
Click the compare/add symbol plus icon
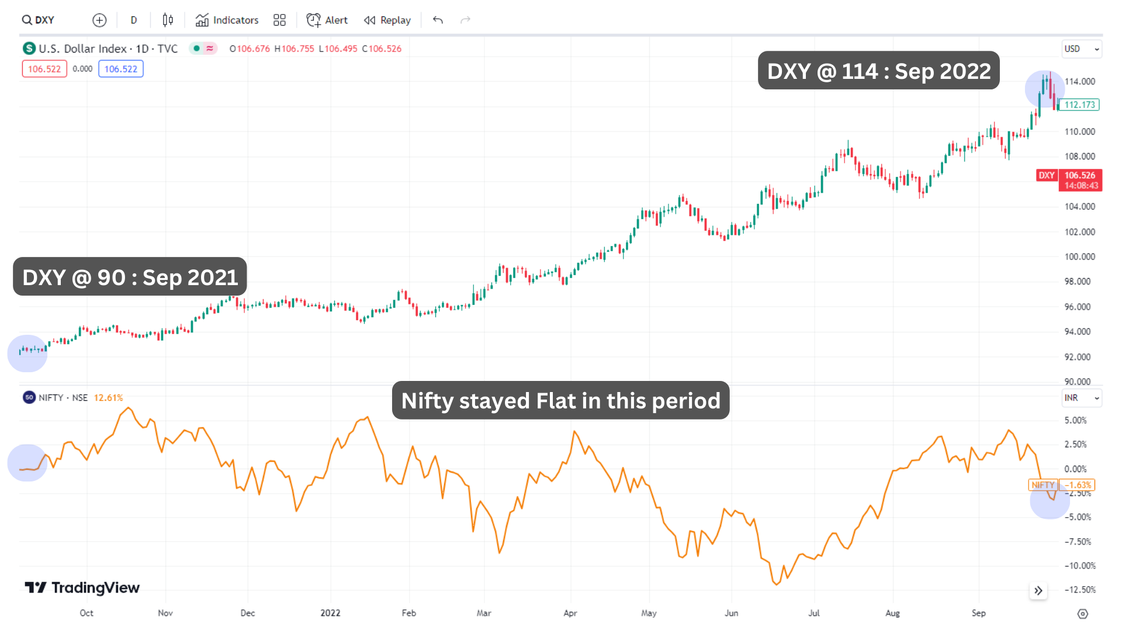pyautogui.click(x=99, y=20)
